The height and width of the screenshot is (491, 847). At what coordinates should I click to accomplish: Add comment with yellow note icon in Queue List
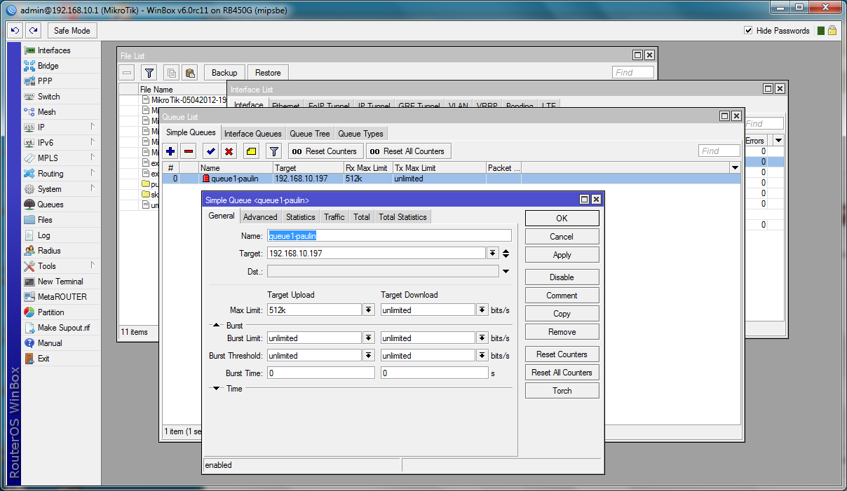(x=251, y=151)
